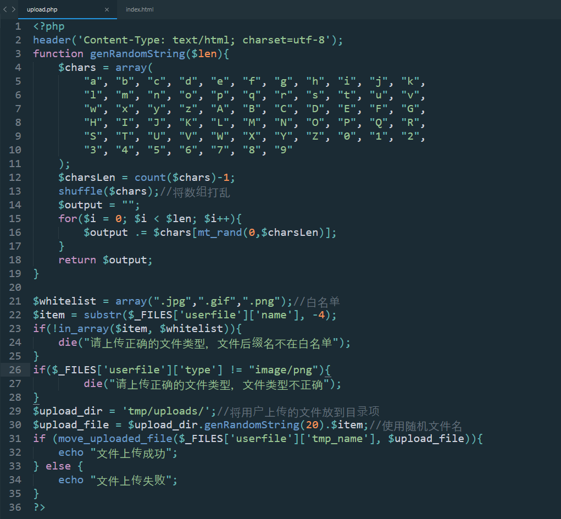This screenshot has width=561, height=519.
Task: Click the "$output" variable on line 14
Action: click(x=81, y=205)
